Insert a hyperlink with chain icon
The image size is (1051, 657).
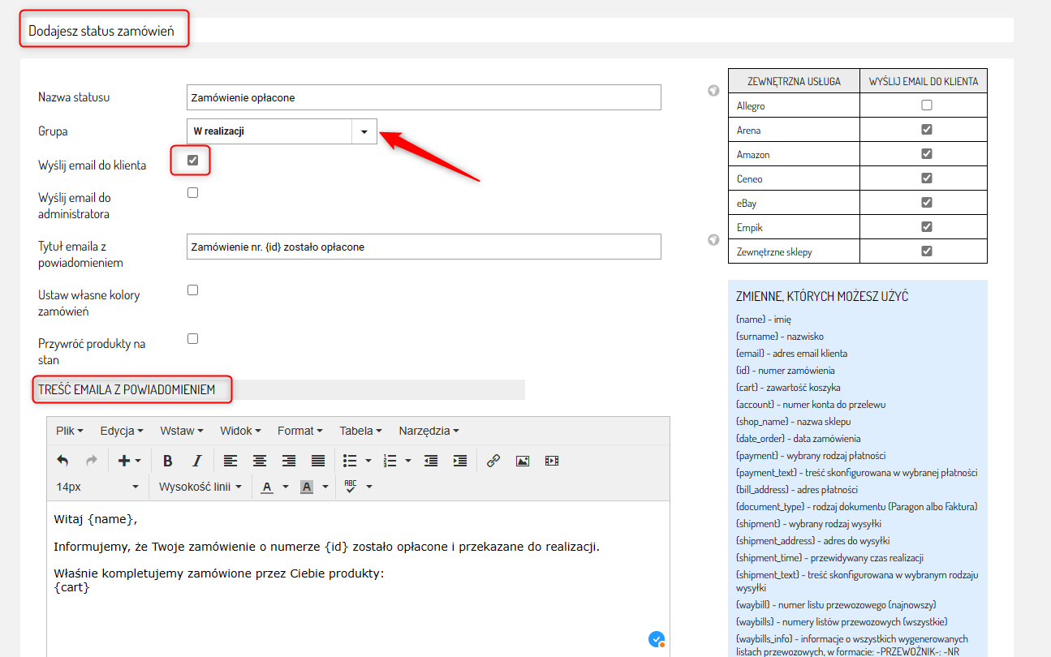[x=493, y=461]
